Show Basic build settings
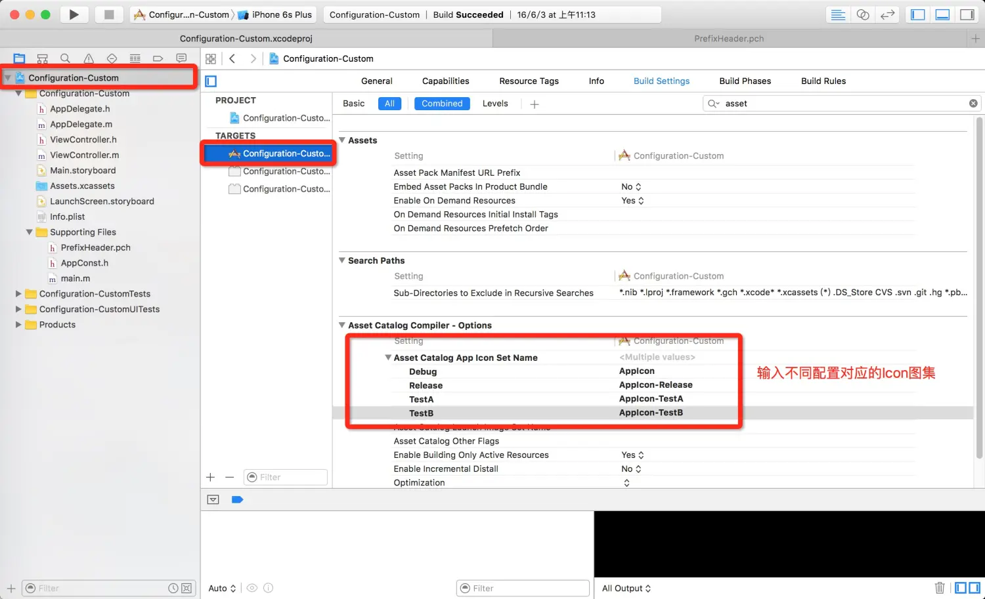 click(353, 103)
